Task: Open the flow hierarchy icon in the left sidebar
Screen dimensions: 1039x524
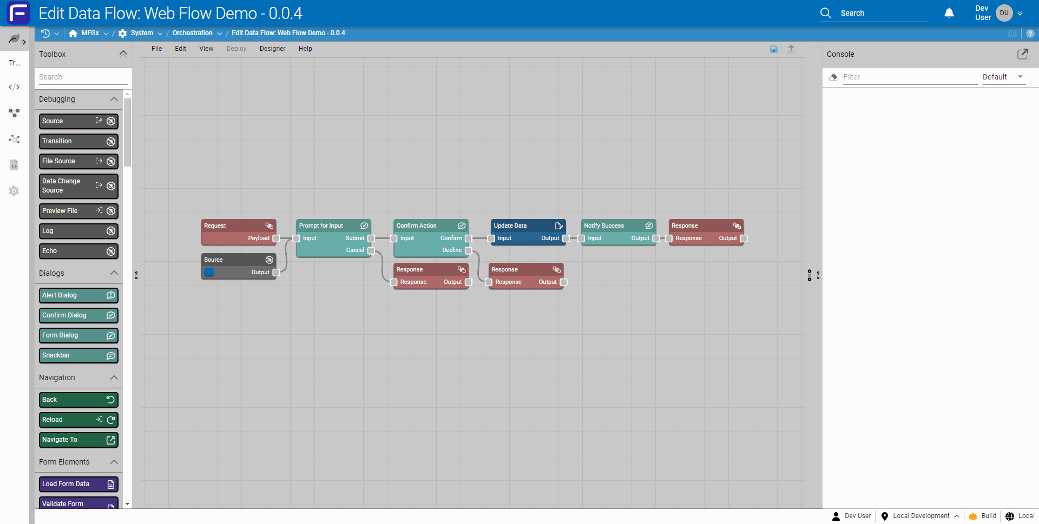Action: (14, 113)
